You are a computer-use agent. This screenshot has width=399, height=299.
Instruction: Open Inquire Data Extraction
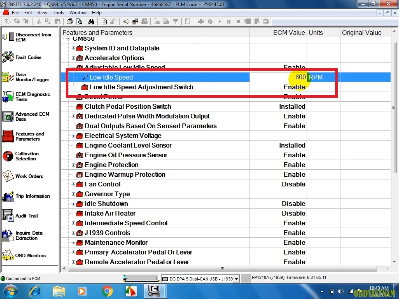pos(23,236)
